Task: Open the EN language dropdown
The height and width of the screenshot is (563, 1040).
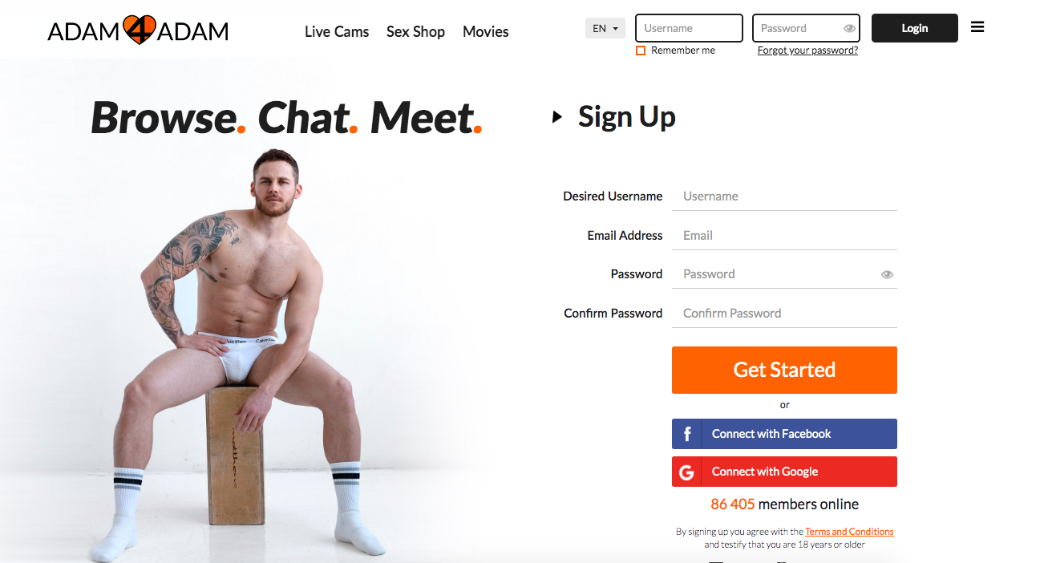Action: pos(605,28)
